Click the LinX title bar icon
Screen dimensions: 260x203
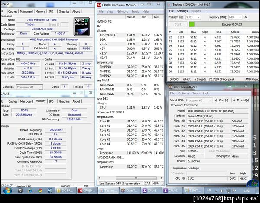tap(169, 5)
